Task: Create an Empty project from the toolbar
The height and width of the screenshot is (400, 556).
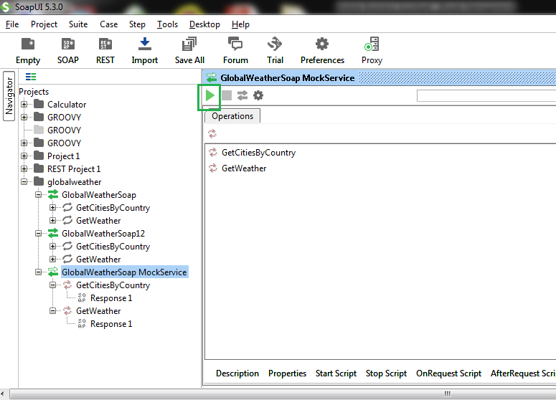Action: click(x=28, y=51)
